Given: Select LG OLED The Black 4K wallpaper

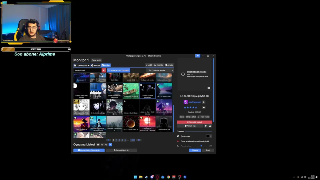Looking at the screenshot, I should pyautogui.click(x=131, y=124).
